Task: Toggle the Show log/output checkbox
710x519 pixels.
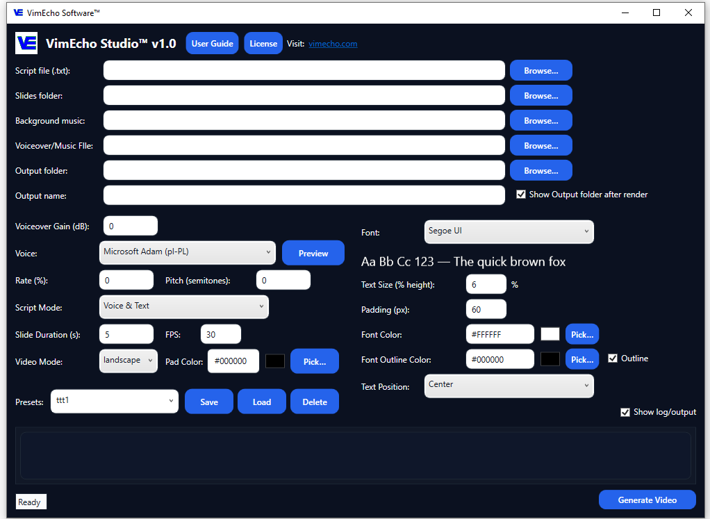Action: [625, 411]
